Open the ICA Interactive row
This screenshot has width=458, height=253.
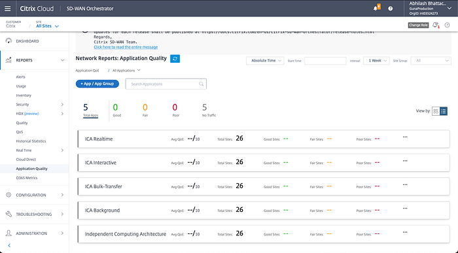264,163
